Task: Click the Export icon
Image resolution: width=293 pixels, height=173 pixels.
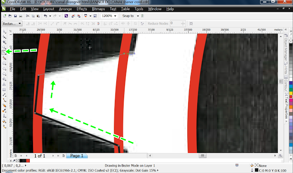Action: click(79, 16)
